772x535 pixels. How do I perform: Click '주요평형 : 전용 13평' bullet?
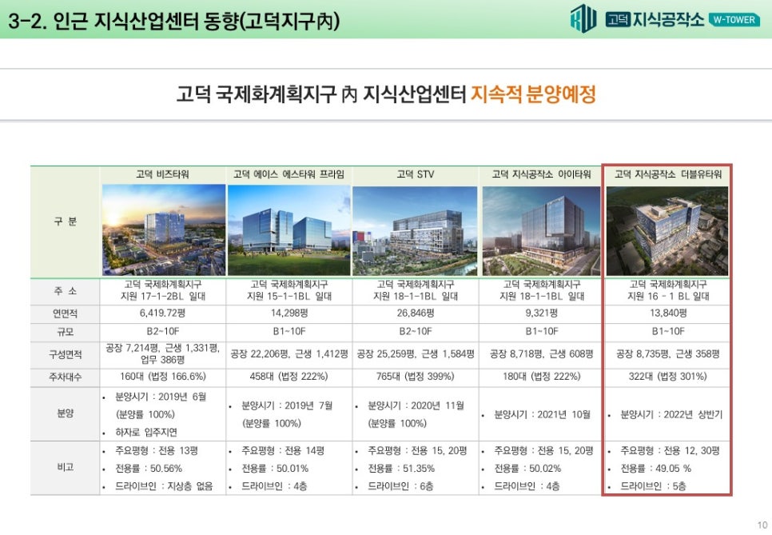[157, 451]
